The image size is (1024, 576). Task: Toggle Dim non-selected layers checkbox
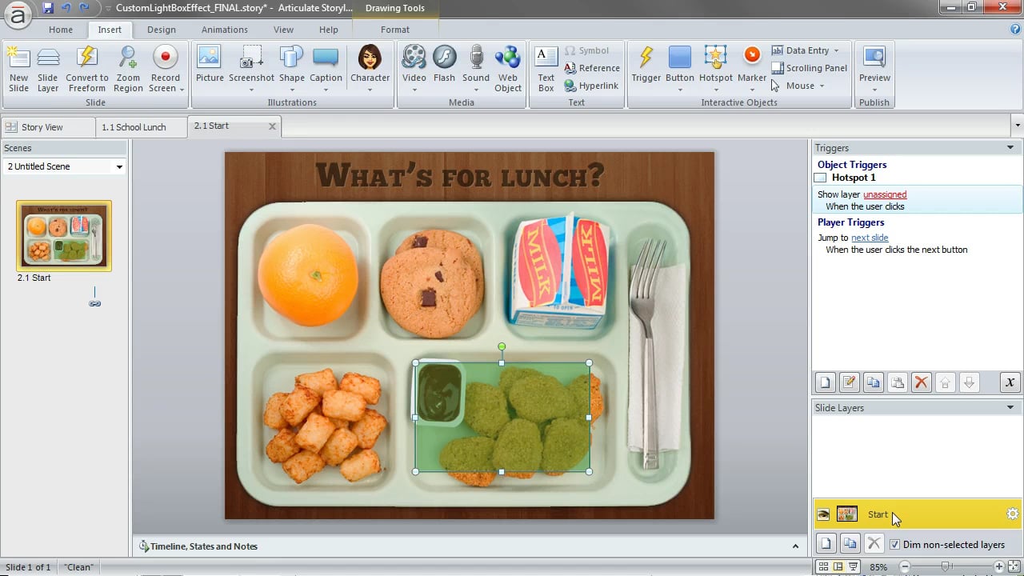[x=894, y=545]
